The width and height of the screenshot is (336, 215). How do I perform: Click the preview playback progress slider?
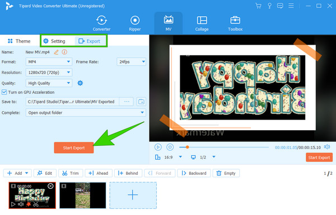(224, 147)
